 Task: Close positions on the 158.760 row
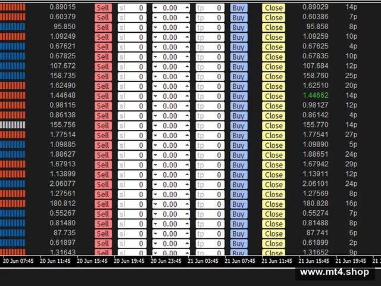click(274, 77)
